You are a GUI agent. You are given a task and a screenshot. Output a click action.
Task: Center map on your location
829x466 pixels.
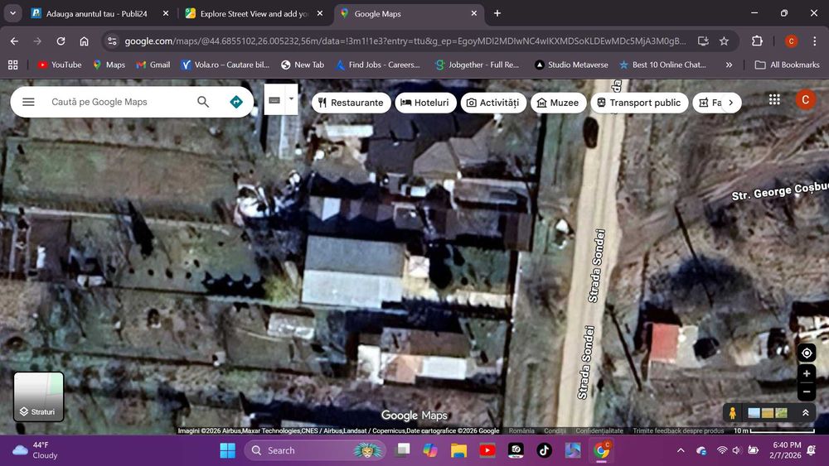(807, 353)
